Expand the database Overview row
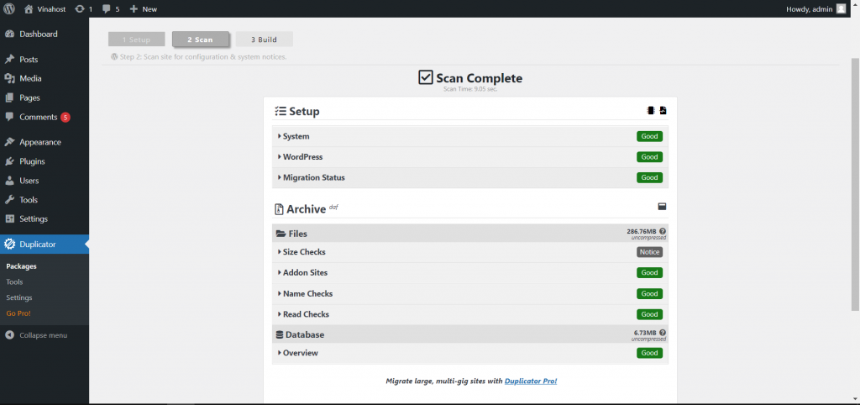The width and height of the screenshot is (860, 405). (x=300, y=353)
